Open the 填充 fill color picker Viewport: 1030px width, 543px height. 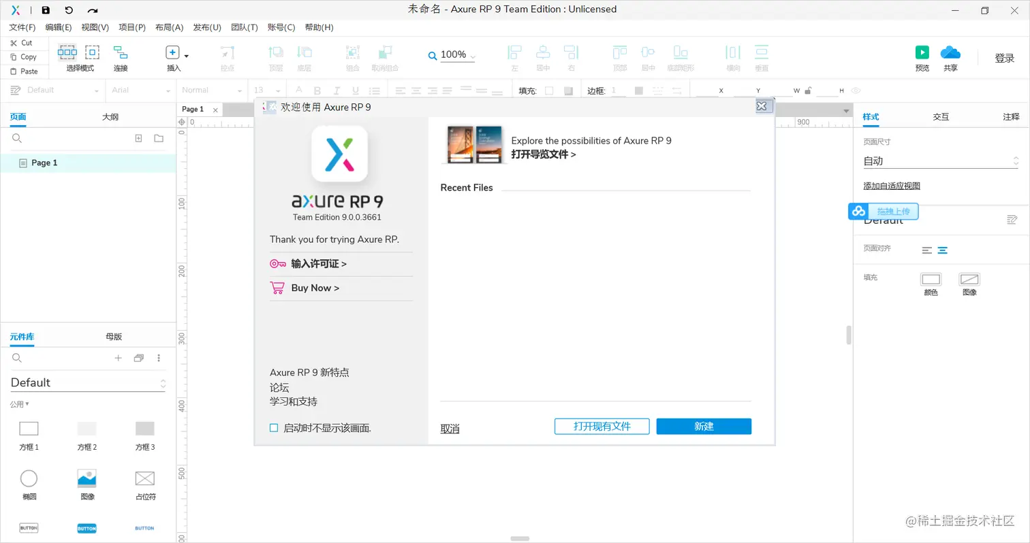[549, 89]
